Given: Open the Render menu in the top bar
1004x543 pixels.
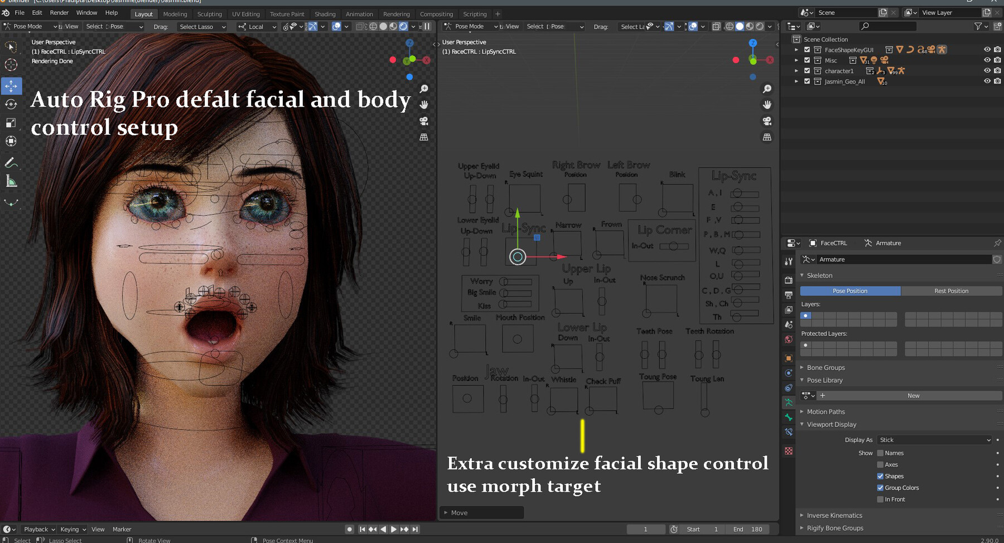Looking at the screenshot, I should (x=60, y=12).
